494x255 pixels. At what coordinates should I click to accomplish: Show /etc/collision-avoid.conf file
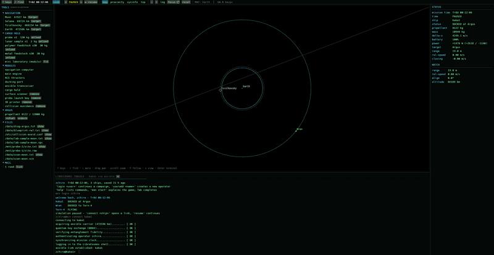(x=48, y=134)
